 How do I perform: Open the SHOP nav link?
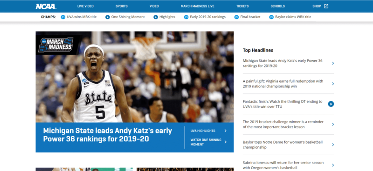(317, 7)
